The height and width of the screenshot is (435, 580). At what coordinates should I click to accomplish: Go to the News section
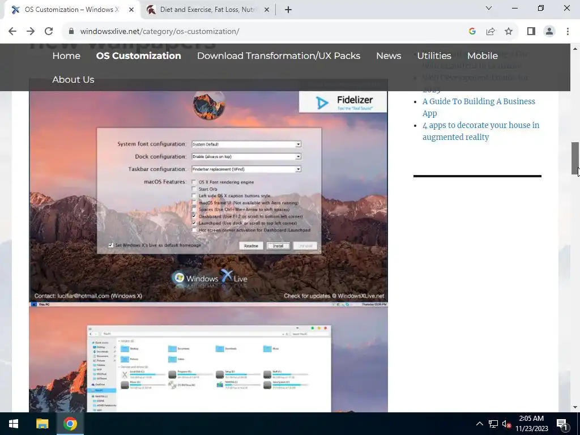coord(389,56)
